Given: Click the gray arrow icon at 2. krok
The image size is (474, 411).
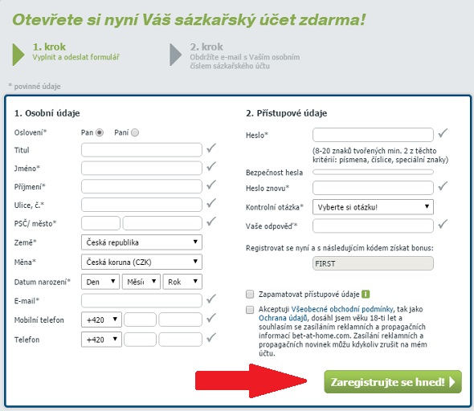Looking at the screenshot, I should click(176, 55).
